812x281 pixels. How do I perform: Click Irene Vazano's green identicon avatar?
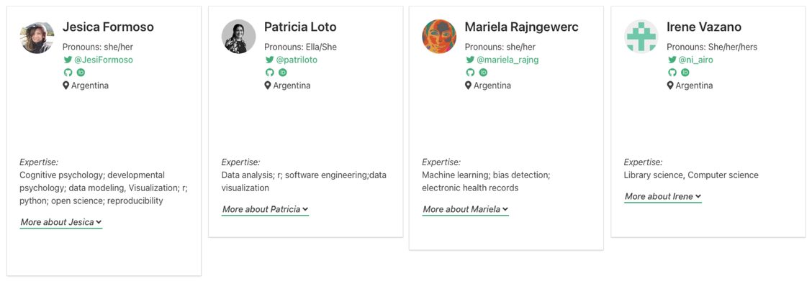coord(641,37)
